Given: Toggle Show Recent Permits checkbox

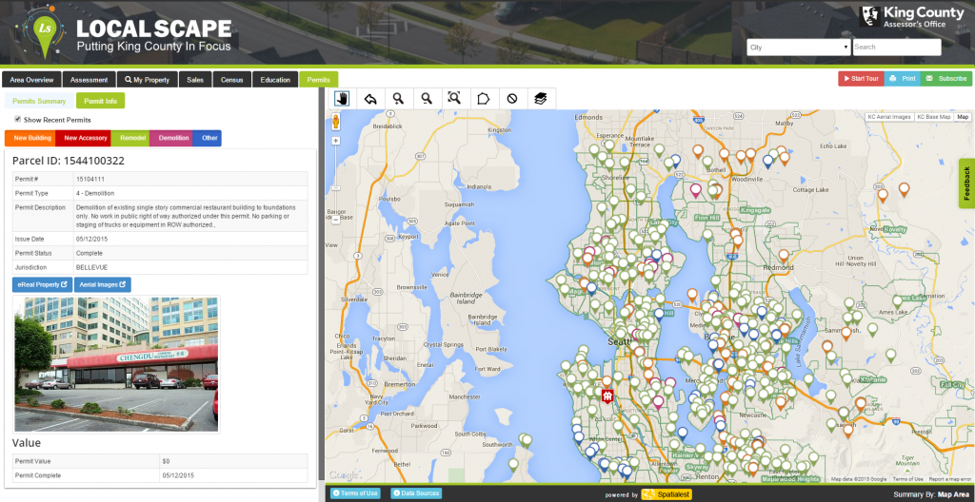Looking at the screenshot, I should click(18, 119).
